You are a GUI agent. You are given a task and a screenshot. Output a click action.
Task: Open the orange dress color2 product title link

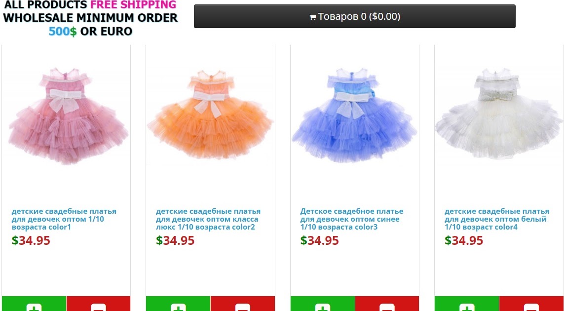(x=208, y=219)
